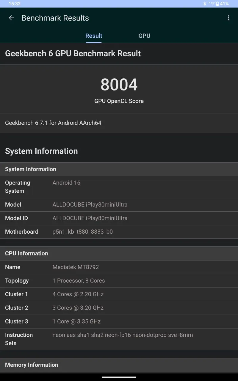Screen dimensions: 238x381
Task: Tap the Wi-Fi status icon
Action: [x=212, y=4]
